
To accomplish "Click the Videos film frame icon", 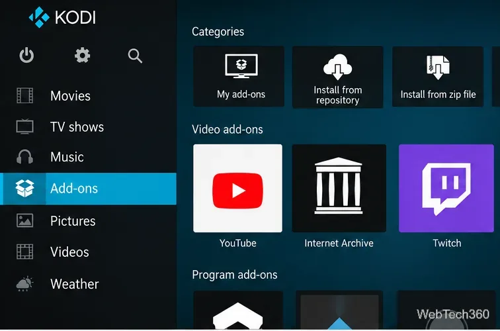I will [25, 252].
